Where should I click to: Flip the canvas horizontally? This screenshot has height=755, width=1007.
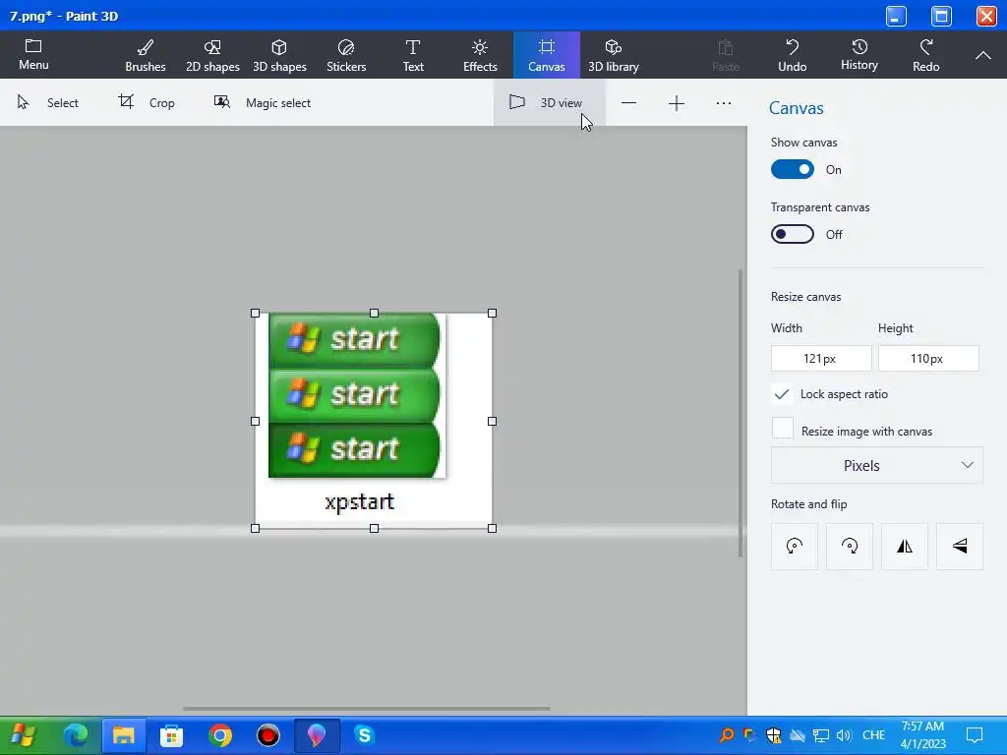click(905, 547)
